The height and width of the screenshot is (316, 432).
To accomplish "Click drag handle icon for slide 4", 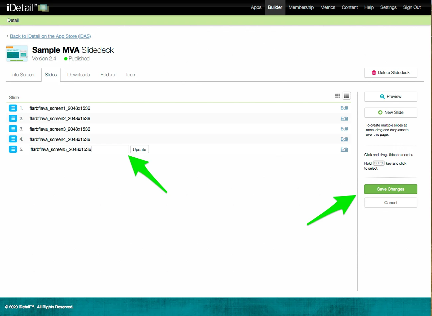I will tap(13, 139).
